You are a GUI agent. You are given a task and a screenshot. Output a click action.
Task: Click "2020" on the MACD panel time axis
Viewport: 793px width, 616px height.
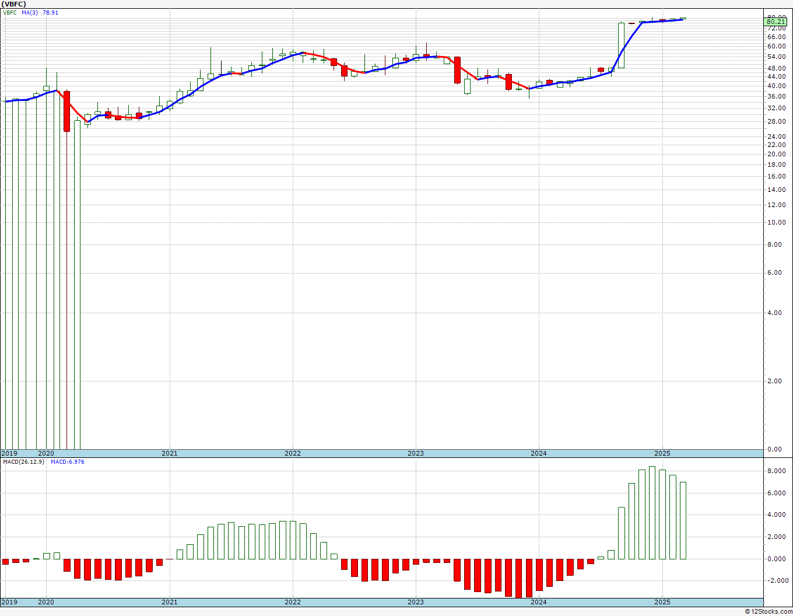46,602
